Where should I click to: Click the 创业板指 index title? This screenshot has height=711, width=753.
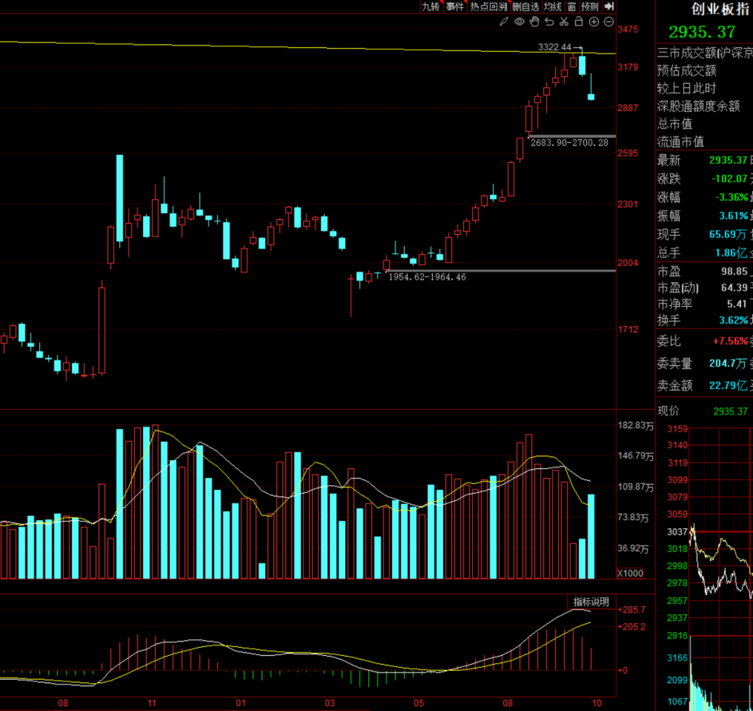(720, 8)
